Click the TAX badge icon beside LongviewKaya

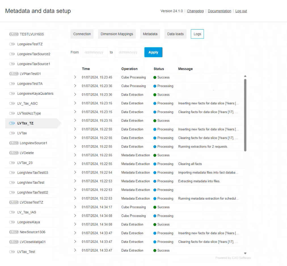coord(12,222)
